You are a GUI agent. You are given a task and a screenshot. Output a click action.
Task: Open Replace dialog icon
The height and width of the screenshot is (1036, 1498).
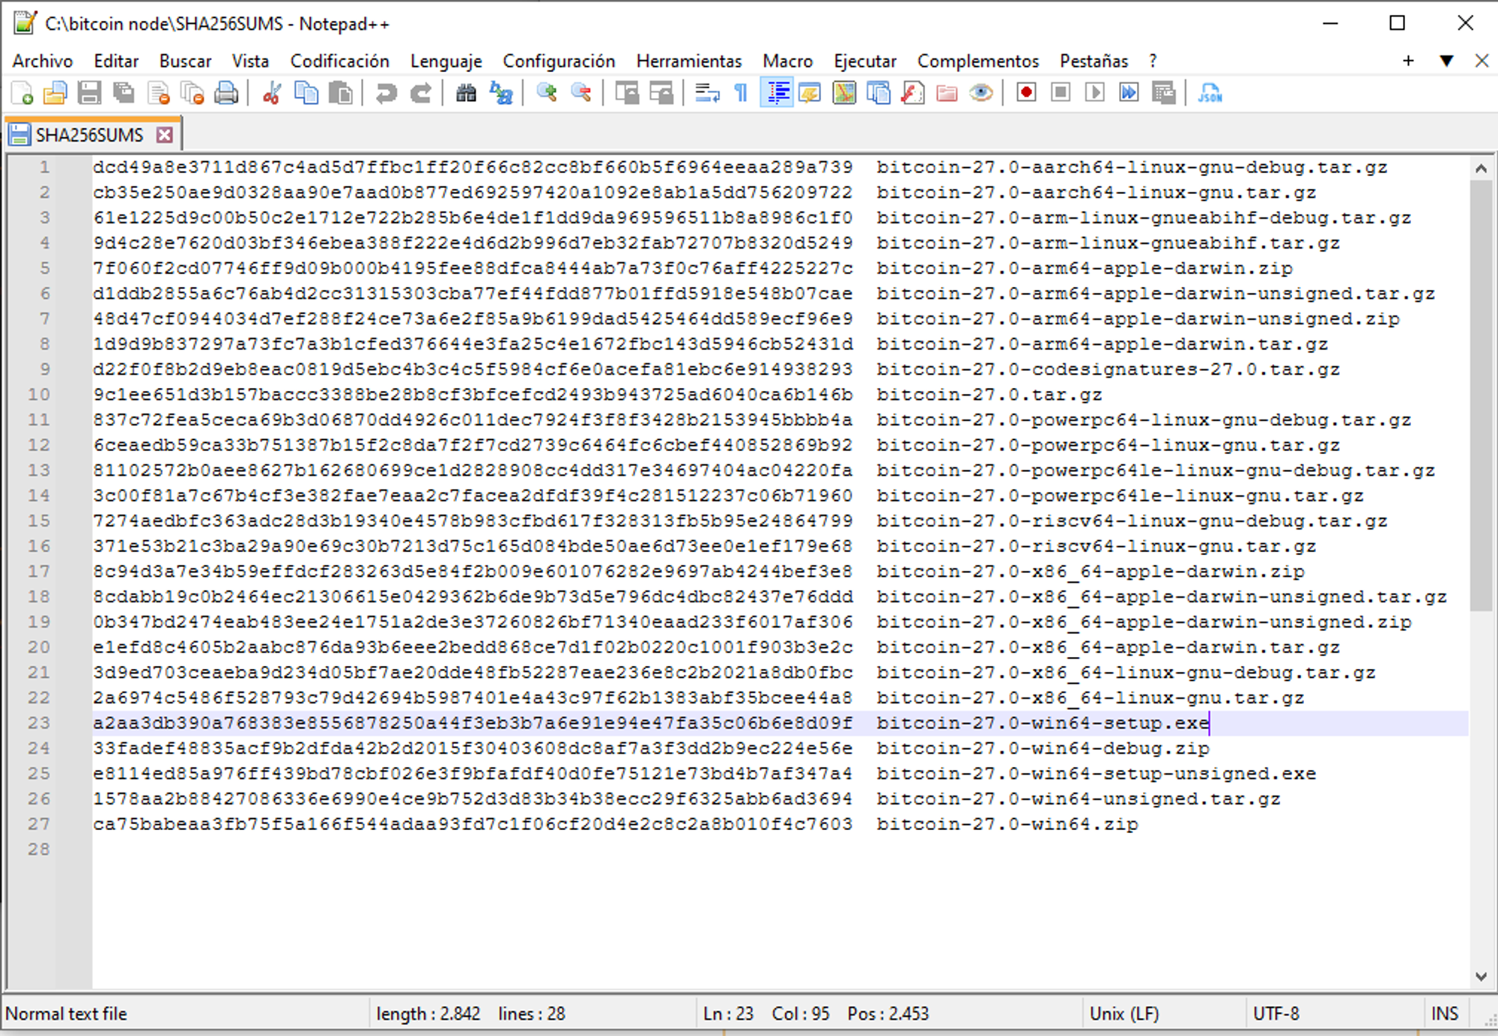tap(500, 94)
